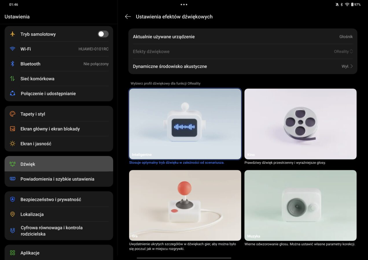The height and width of the screenshot is (260, 368).
Task: Click the HUAWEI-0101RC network name
Action: pos(93,49)
